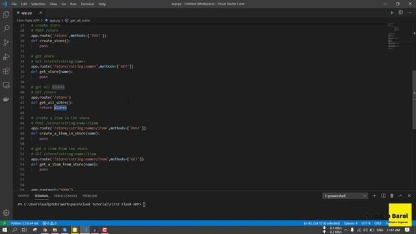Open errors and warnings count in status bar
416x234 pixels.
click(49, 223)
